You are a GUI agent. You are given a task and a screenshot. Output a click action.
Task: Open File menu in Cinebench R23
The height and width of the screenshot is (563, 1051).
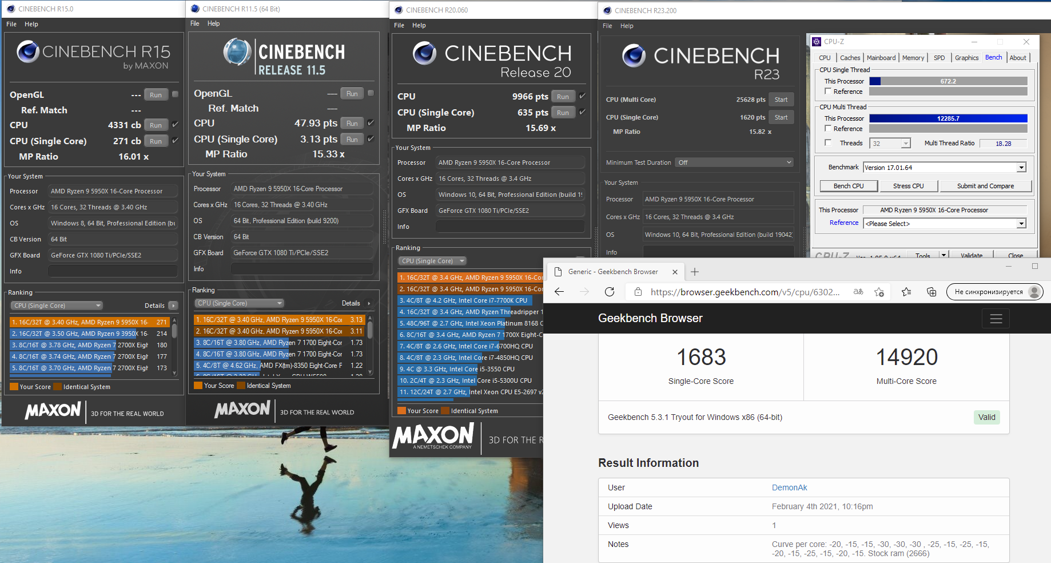pyautogui.click(x=607, y=26)
